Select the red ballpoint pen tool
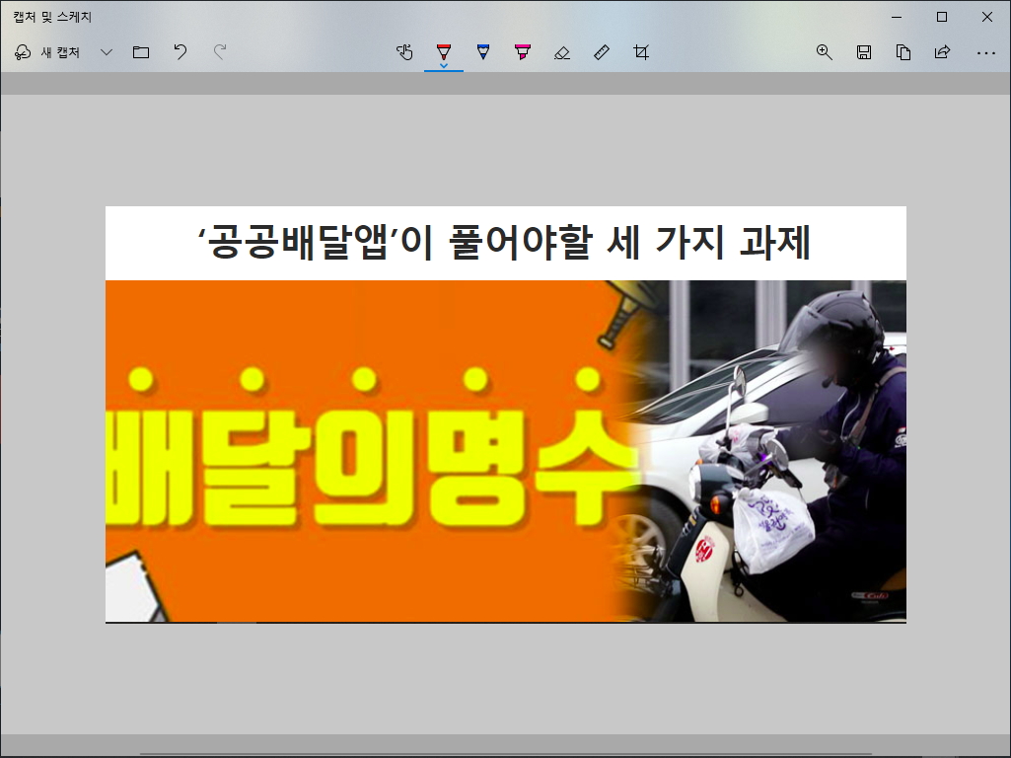The height and width of the screenshot is (758, 1011). pyautogui.click(x=444, y=51)
